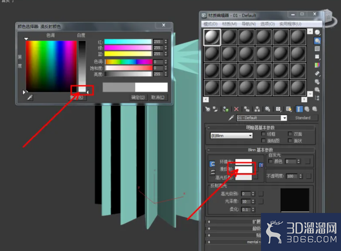Enable 面状 faceted checkbox
The image size is (341, 251).
[x=290, y=141]
